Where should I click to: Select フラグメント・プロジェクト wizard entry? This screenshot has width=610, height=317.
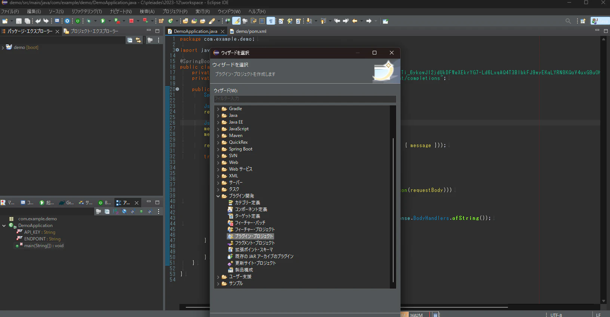(x=252, y=243)
